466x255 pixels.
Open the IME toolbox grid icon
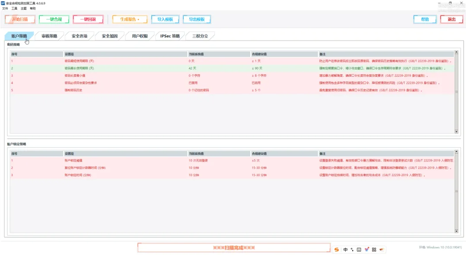pos(374,250)
